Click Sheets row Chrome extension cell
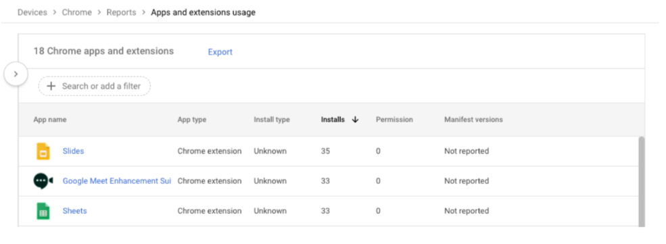The height and width of the screenshot is (244, 666). coord(210,211)
